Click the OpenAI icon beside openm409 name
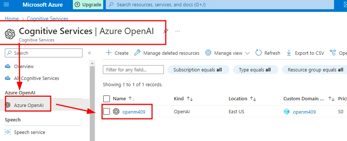The image size is (347, 141). click(116, 111)
